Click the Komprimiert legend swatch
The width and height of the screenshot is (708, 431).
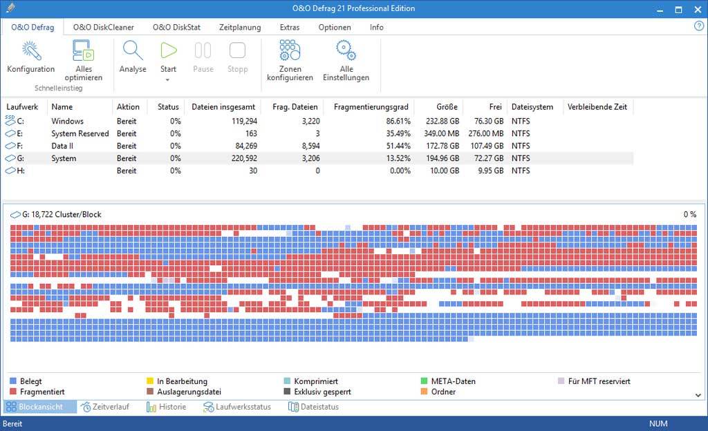tap(287, 381)
